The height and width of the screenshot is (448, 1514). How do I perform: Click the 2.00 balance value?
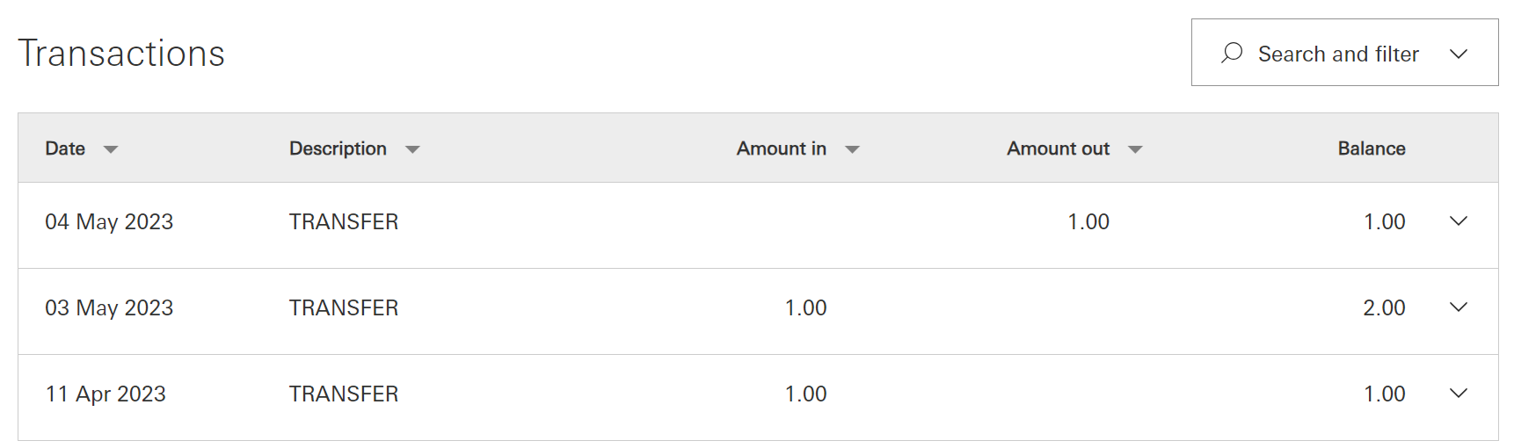1384,307
